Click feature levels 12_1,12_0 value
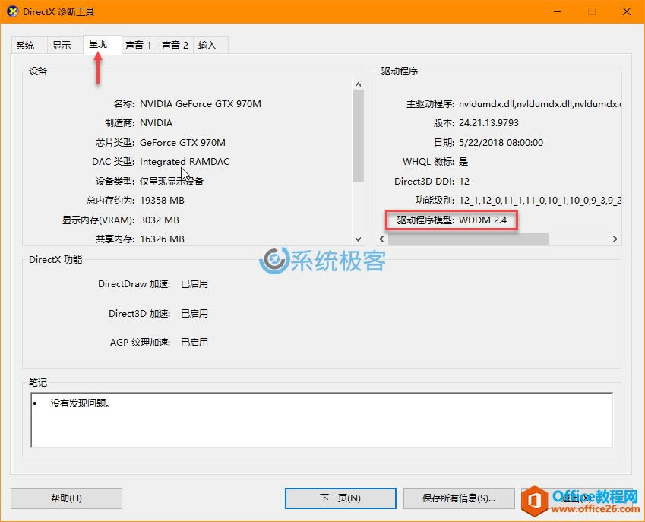 coord(539,201)
